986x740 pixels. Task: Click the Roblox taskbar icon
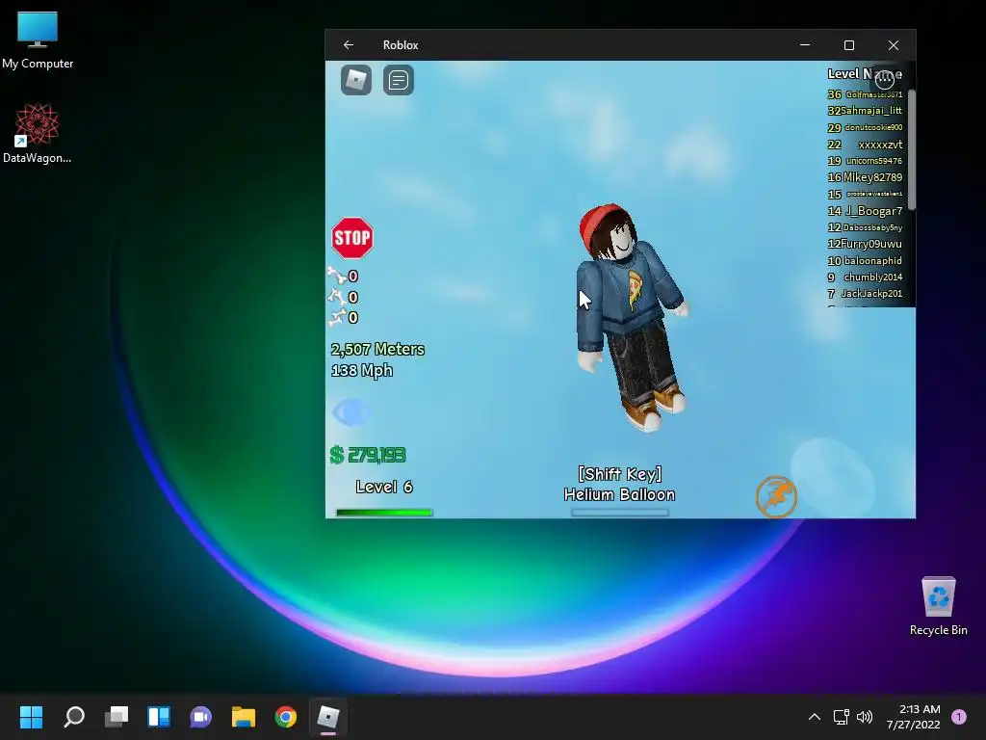(327, 717)
